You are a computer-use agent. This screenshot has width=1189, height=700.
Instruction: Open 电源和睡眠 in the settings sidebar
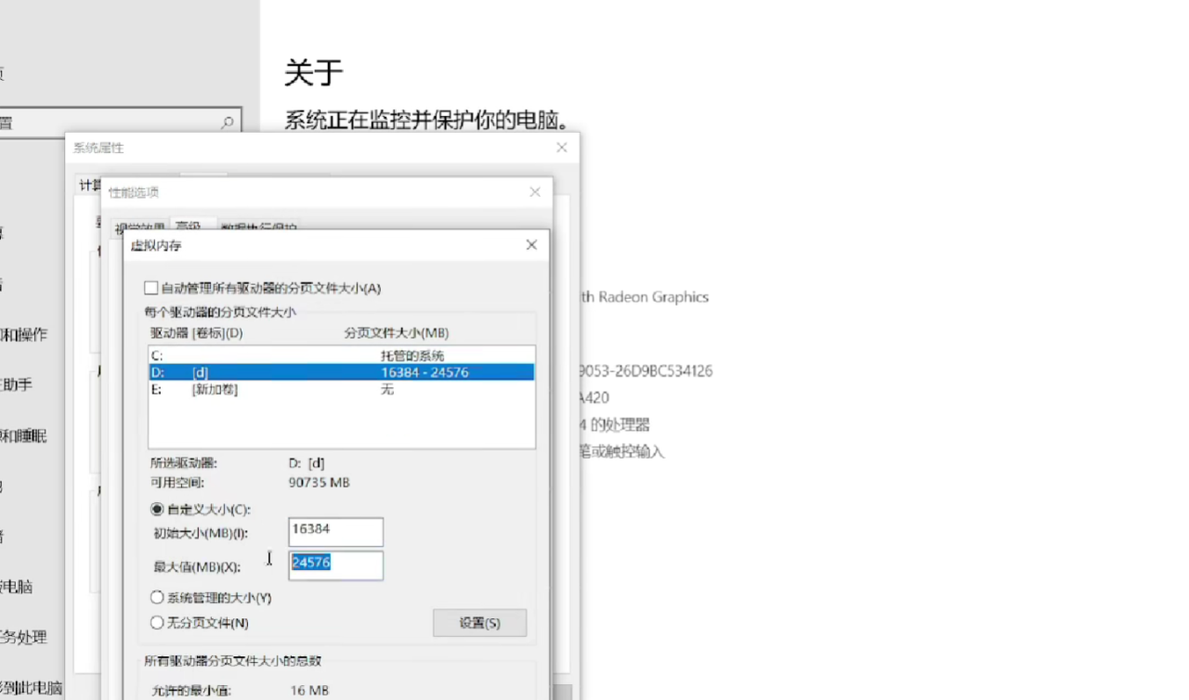pyautogui.click(x=22, y=435)
